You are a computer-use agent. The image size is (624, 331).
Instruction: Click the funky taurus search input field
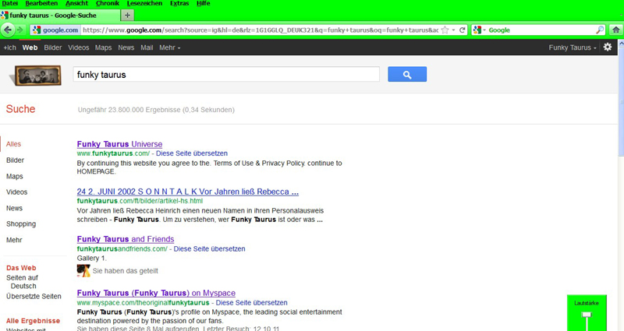click(x=225, y=75)
